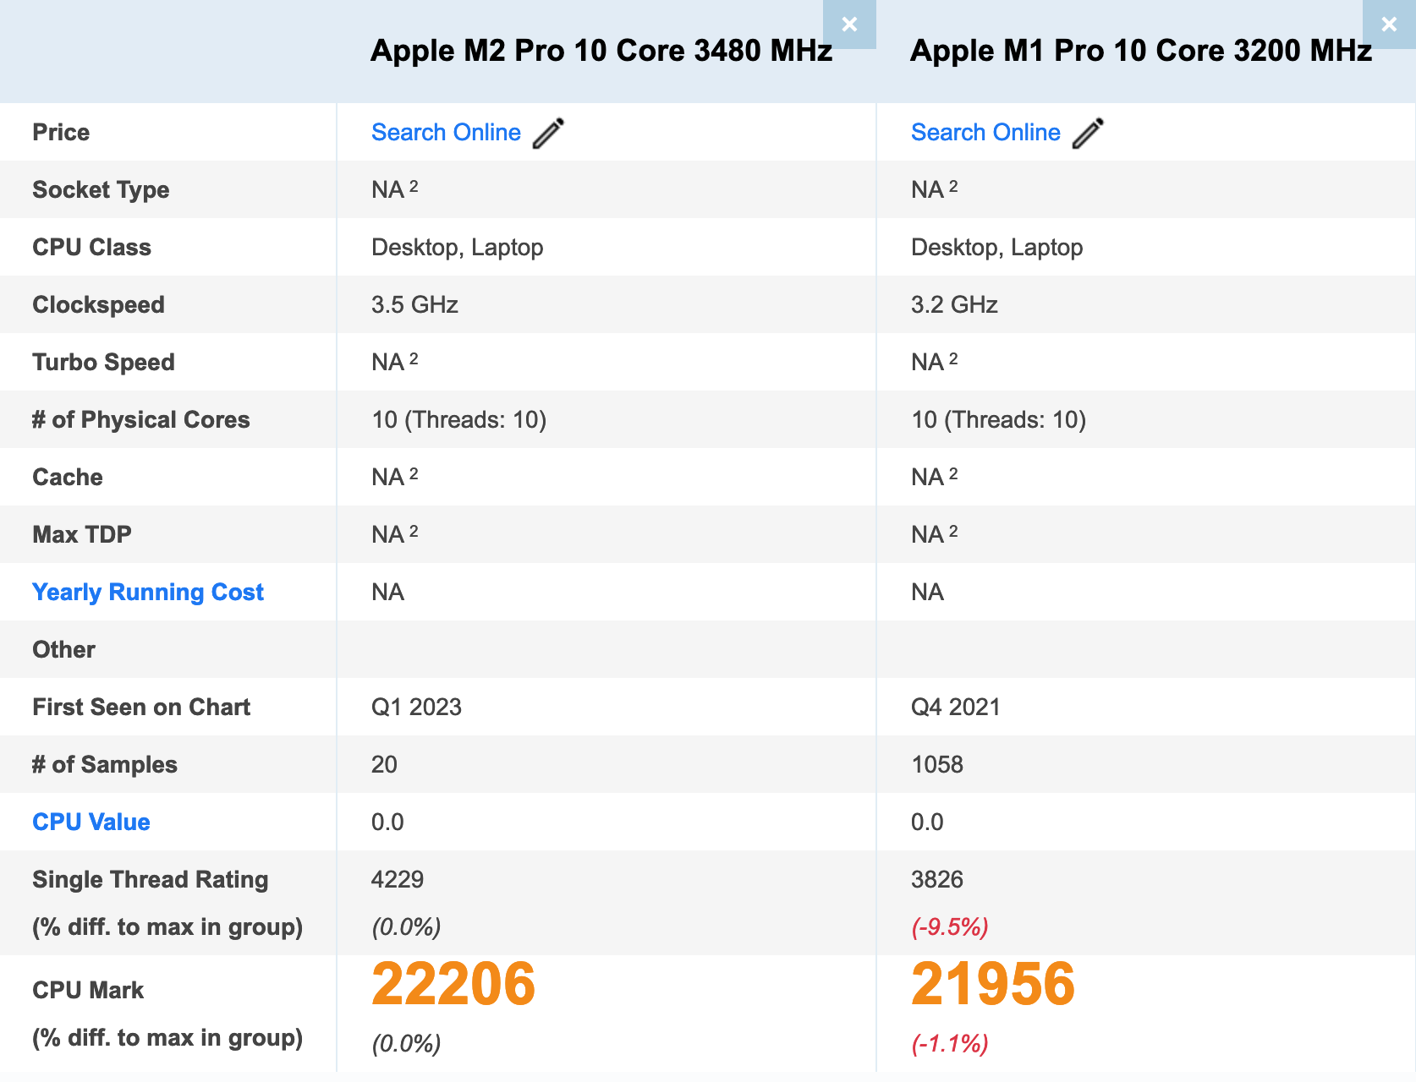Image resolution: width=1416 pixels, height=1082 pixels.
Task: Click the M1 Pro CPU Mark 21956
Action: tap(993, 984)
